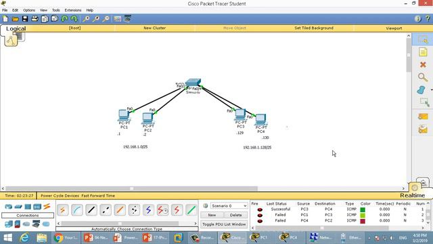Click the crimson color swatch
This screenshot has width=433, height=244.
(x=363, y=221)
